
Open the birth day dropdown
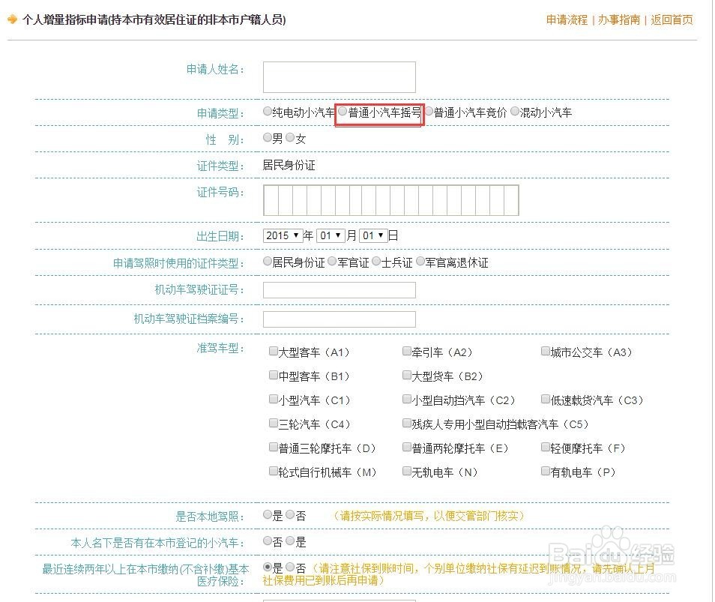click(372, 235)
